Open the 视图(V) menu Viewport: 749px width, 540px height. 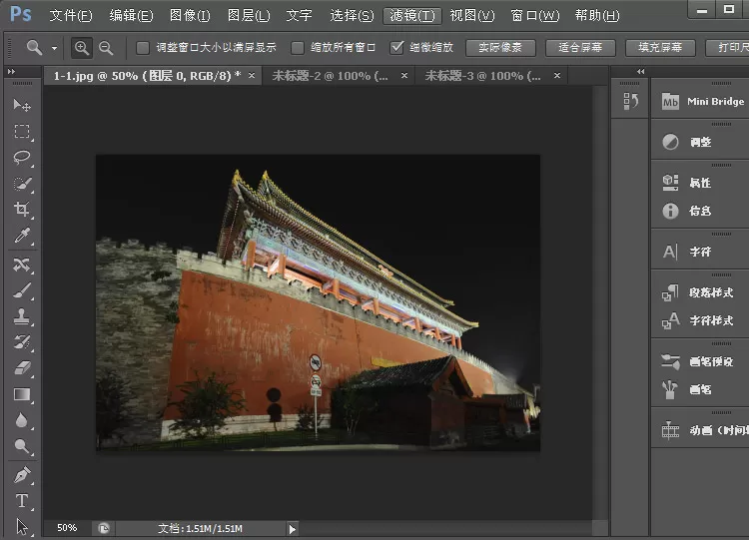tap(472, 16)
